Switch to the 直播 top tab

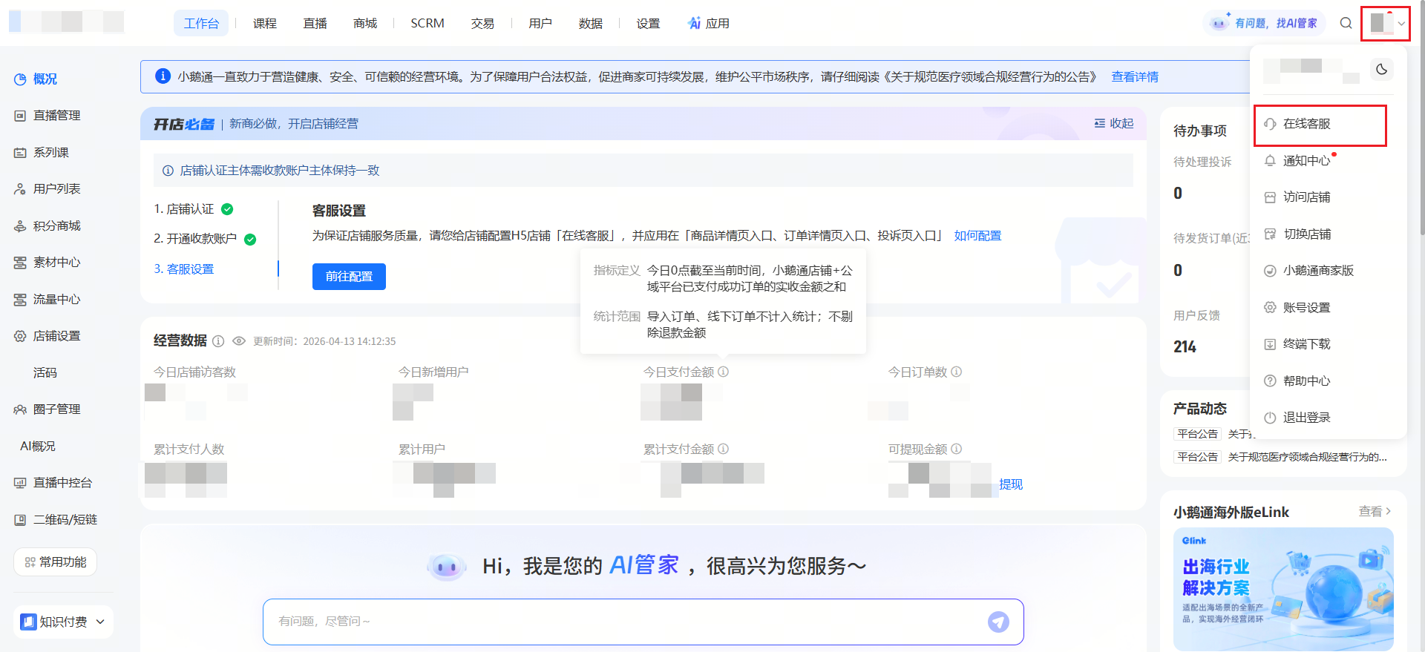point(315,24)
